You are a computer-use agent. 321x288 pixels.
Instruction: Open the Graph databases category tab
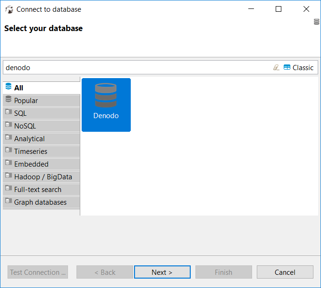[42, 202]
